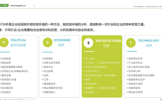Click the 社会 subtitle
The height and width of the screenshot is (102, 162).
click(106, 45)
